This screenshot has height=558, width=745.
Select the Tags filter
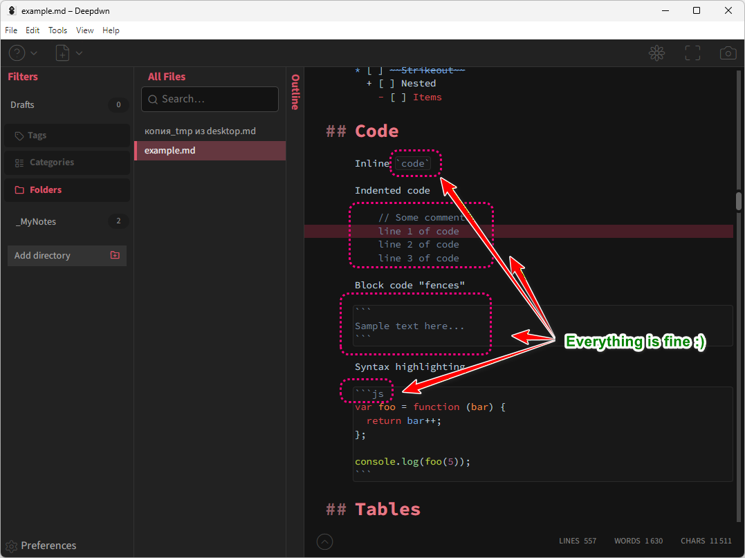pyautogui.click(x=66, y=136)
